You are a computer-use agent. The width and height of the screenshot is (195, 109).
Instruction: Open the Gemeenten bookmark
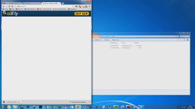pos(72,9)
